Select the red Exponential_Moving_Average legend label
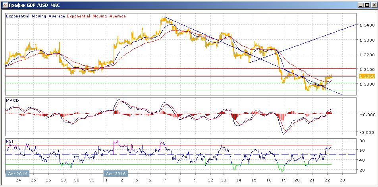378x187 pixels. tap(96, 16)
